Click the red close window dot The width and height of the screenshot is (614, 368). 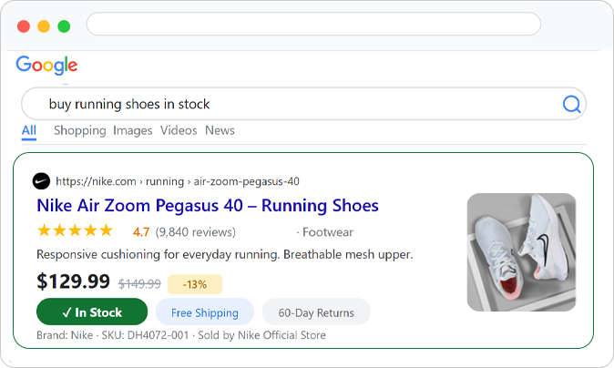(24, 26)
